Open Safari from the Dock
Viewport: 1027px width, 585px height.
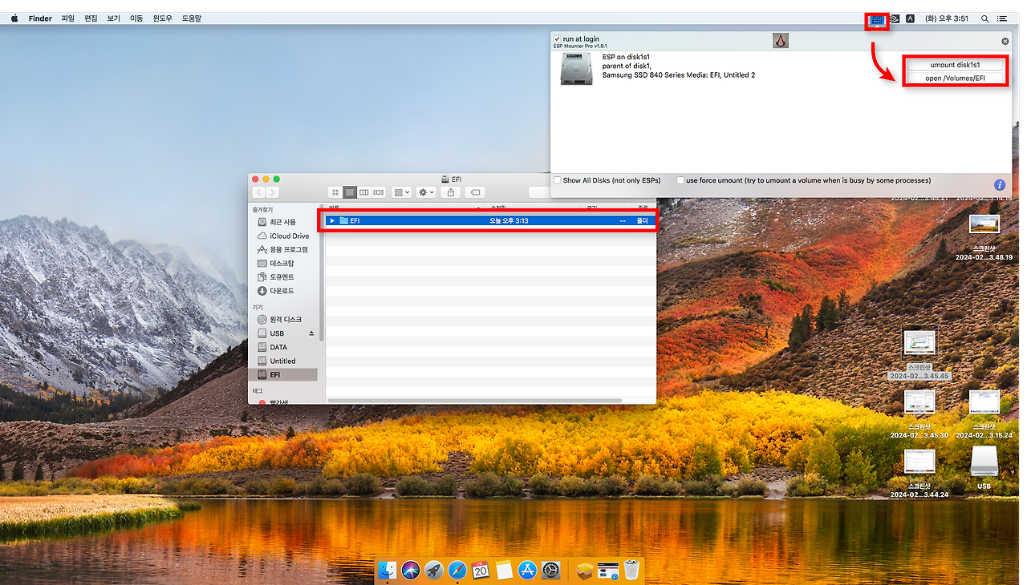click(x=457, y=570)
